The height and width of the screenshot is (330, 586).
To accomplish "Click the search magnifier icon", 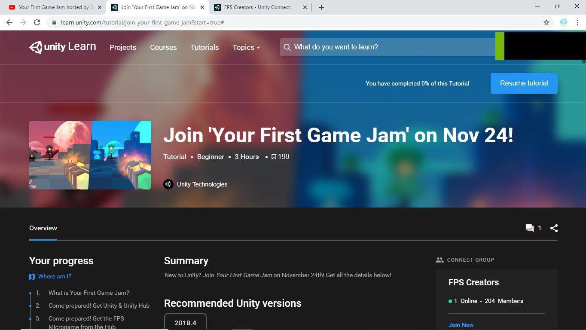I will click(x=287, y=47).
